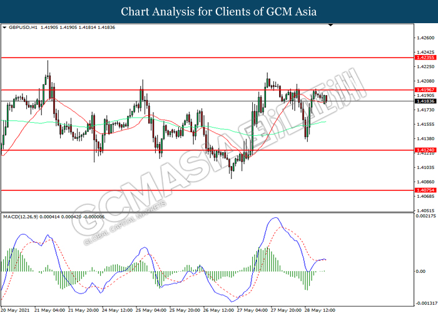Click the 27 May 20:00 time label
Viewport: 438px width, 313px height.
[286, 310]
